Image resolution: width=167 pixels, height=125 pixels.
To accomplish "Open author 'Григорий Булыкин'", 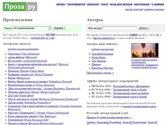I will tap(103, 54).
